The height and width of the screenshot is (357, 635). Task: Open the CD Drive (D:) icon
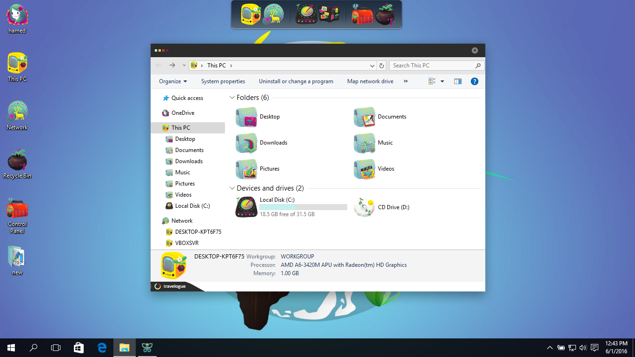(x=364, y=207)
